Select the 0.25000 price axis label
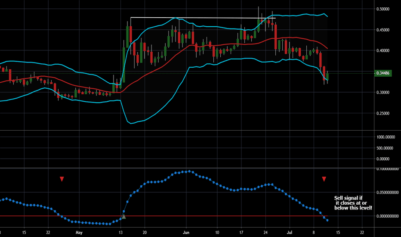401x237 pixels. click(x=383, y=113)
